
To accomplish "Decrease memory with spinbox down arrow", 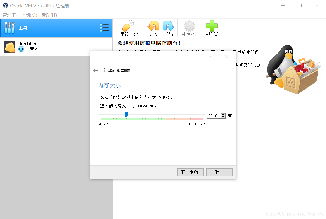I will coord(223,117).
